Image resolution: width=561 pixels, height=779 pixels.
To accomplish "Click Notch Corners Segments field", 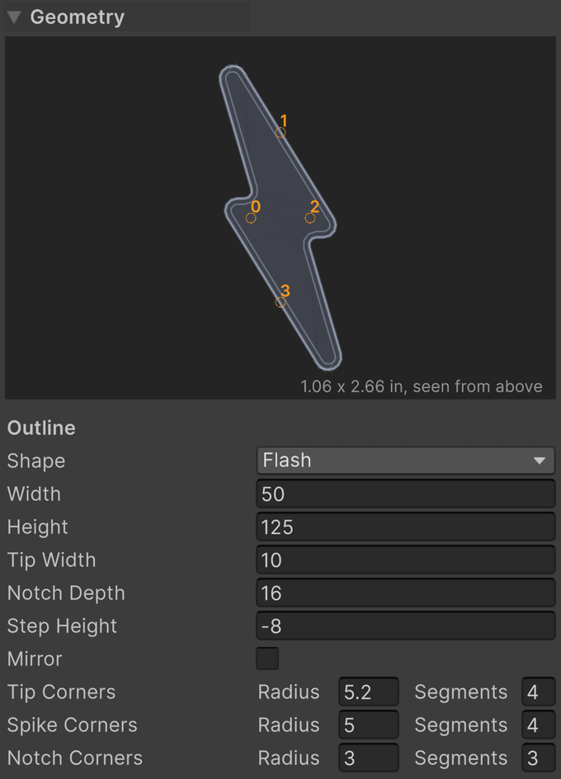I will (539, 758).
